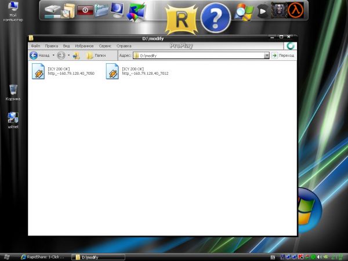Click the volume speaker tray icon
The height and width of the screenshot is (261, 348).
point(320,257)
